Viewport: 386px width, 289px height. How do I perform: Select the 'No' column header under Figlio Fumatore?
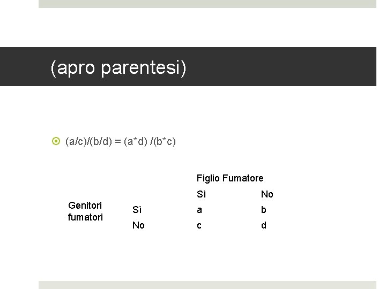coord(267,194)
